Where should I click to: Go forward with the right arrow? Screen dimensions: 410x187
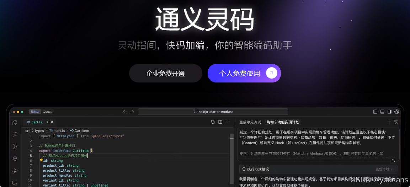tap(132, 112)
